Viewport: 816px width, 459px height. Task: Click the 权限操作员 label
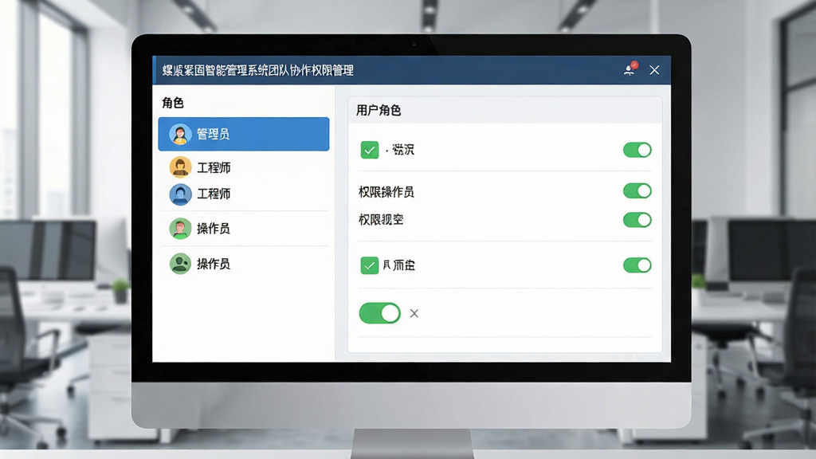click(386, 192)
